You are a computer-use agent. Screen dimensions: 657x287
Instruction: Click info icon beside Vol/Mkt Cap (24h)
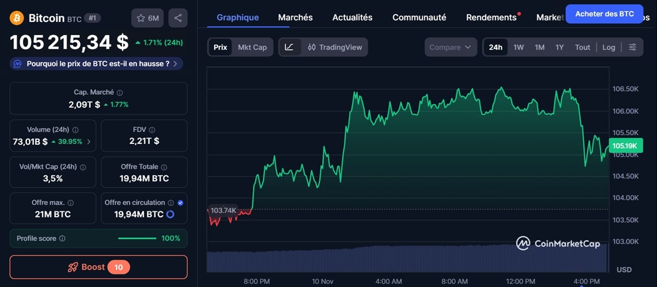click(83, 167)
